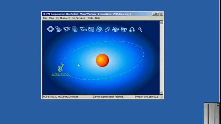Image resolution: width=221 pixels, height=124 pixels.
Task: Open the View menu
Action: click(x=51, y=18)
